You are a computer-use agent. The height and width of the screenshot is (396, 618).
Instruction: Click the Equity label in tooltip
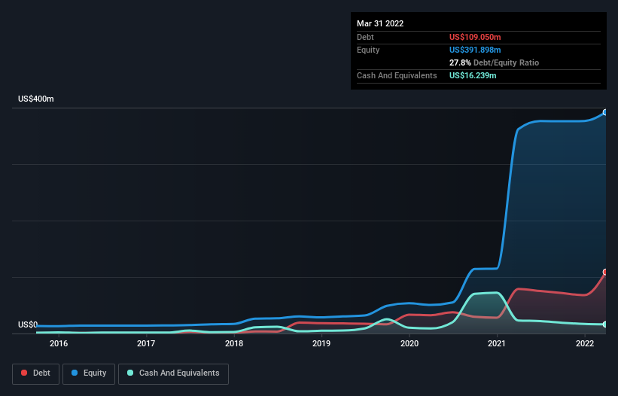coord(368,50)
